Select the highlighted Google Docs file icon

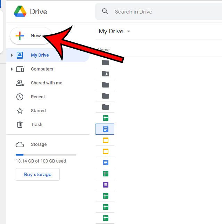click(x=106, y=129)
